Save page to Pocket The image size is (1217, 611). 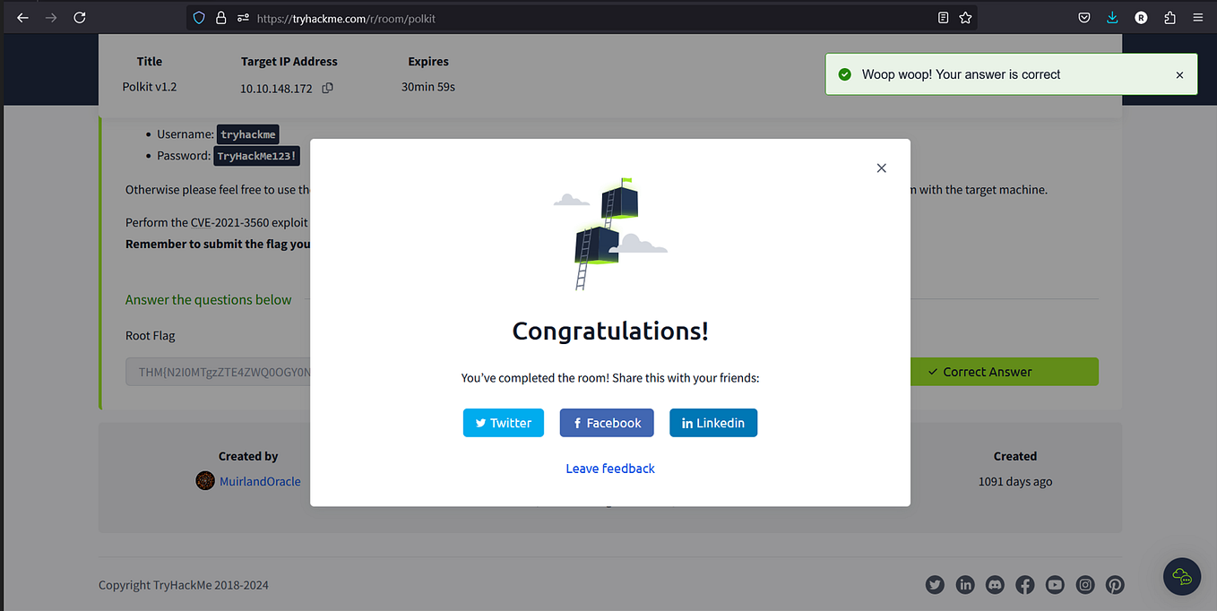[1083, 17]
